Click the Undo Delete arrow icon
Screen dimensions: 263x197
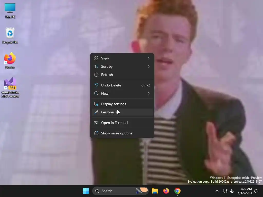[96, 85]
